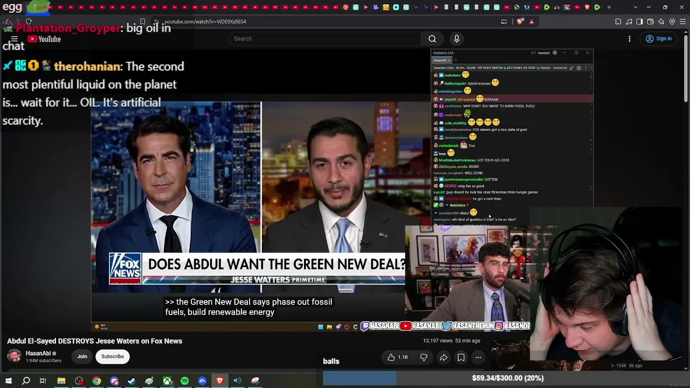This screenshot has width=690, height=388.
Task: Reload the page in Brave
Action: click(29, 22)
